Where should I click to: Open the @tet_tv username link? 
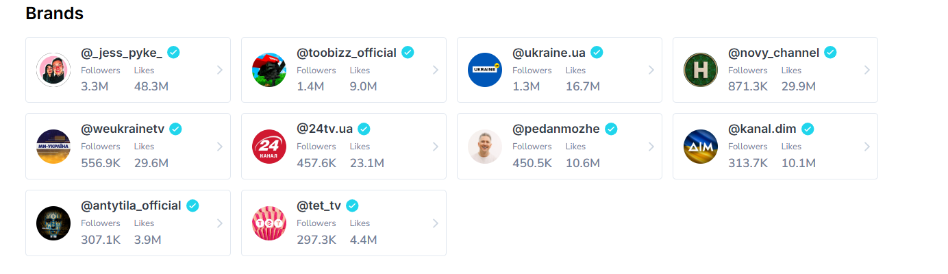(319, 206)
